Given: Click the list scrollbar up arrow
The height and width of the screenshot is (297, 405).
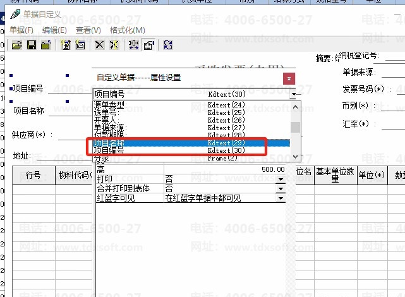Looking at the screenshot, I should point(296,107).
